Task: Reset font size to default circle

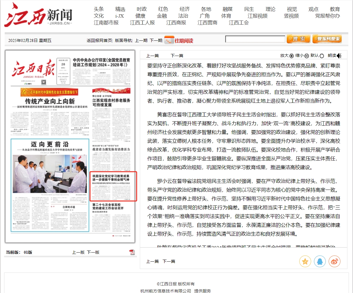Action: [x=322, y=56]
